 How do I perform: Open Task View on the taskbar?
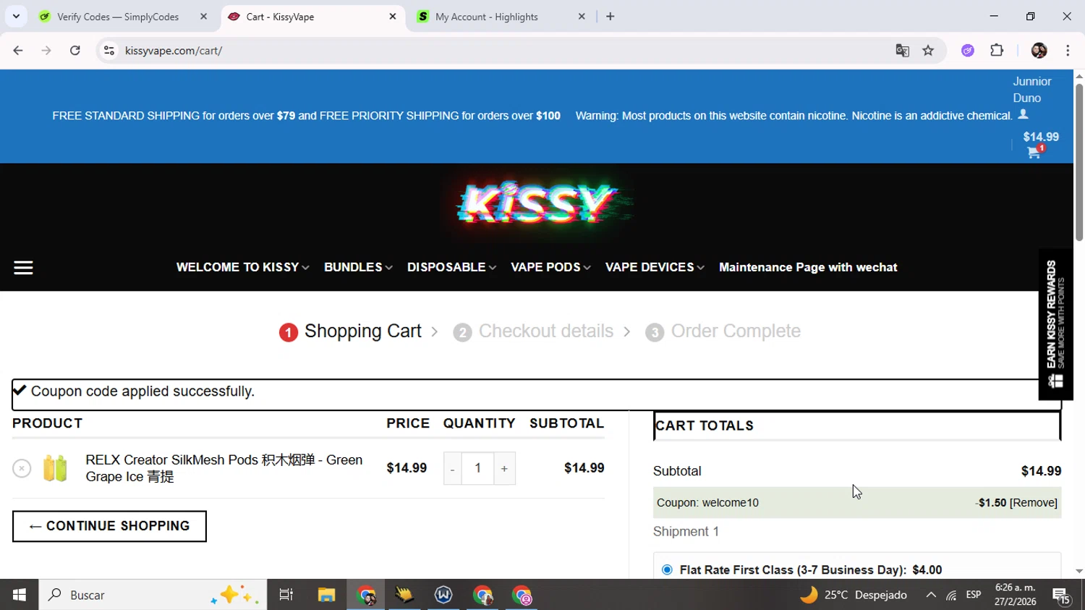click(286, 595)
